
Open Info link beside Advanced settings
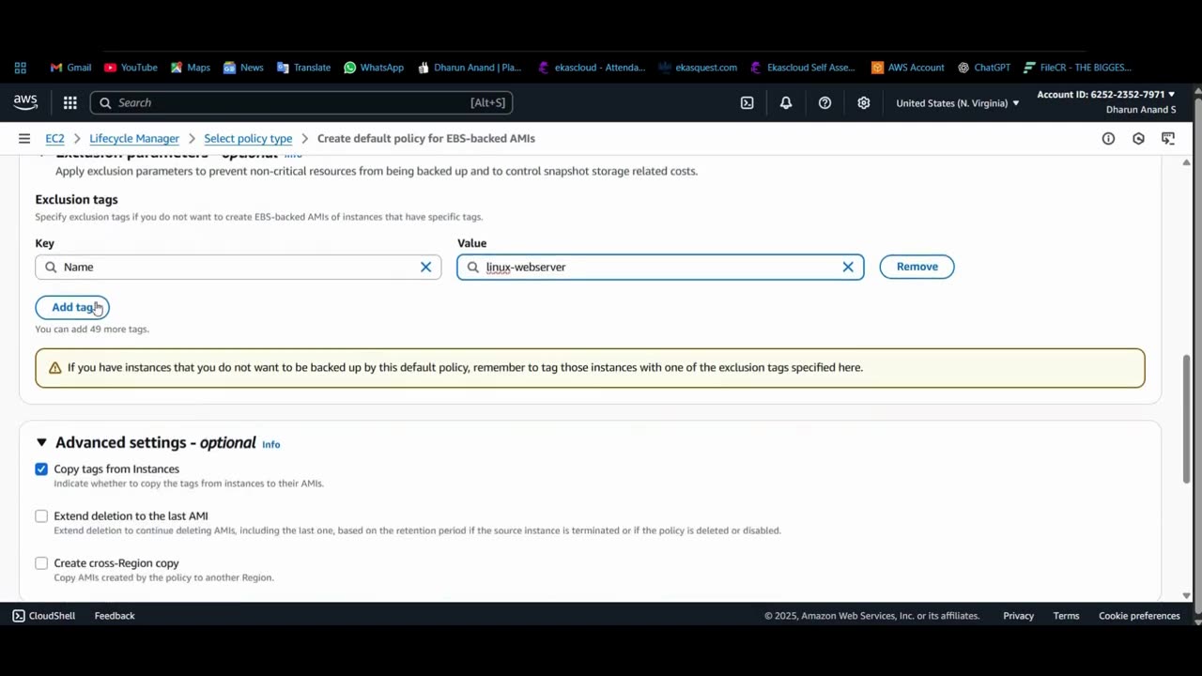pos(270,444)
